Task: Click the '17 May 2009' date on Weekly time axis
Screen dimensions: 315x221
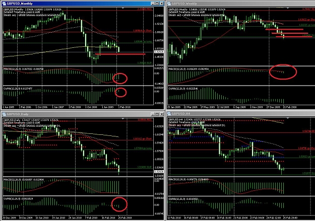Action: [207, 107]
